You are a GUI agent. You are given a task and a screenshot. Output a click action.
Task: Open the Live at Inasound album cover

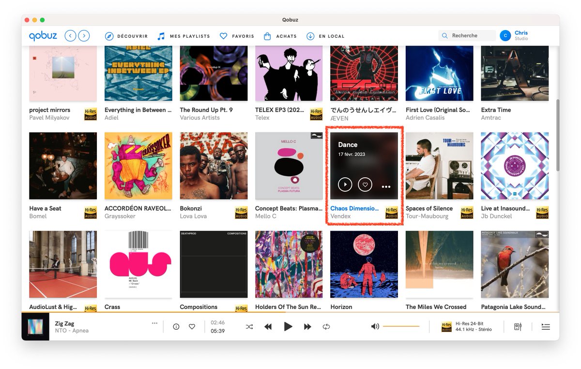coord(515,166)
